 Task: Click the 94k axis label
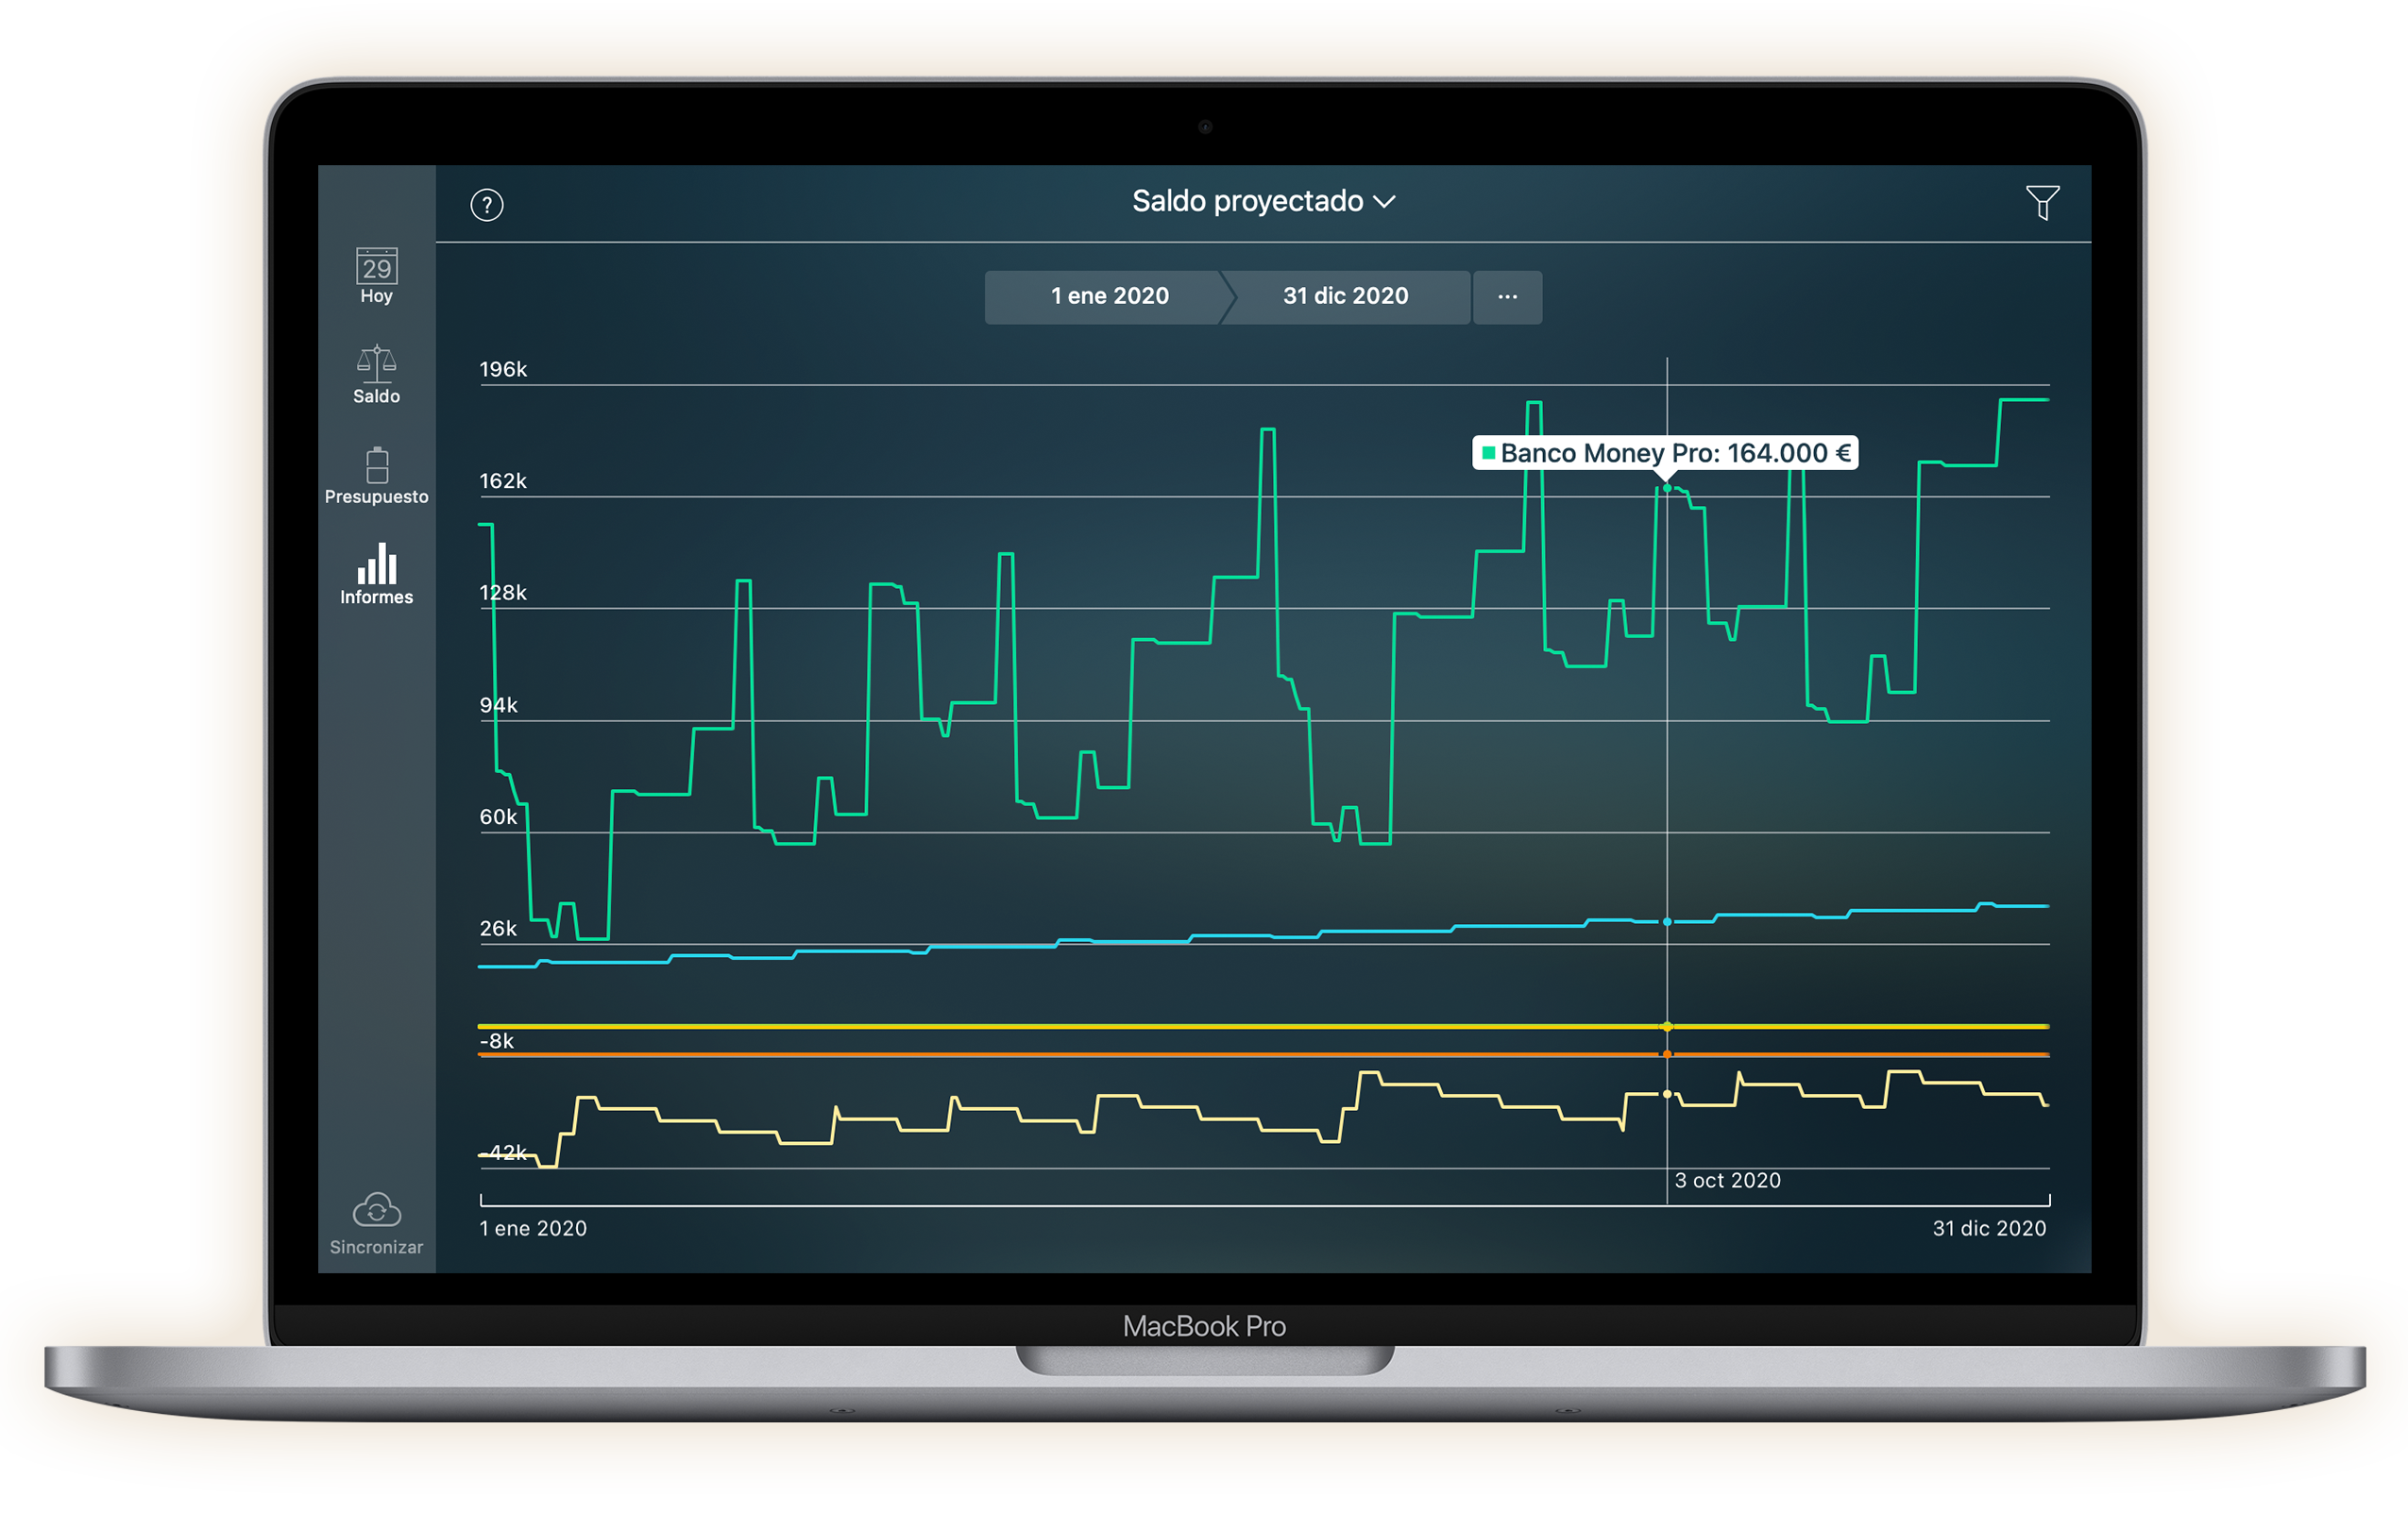499,704
